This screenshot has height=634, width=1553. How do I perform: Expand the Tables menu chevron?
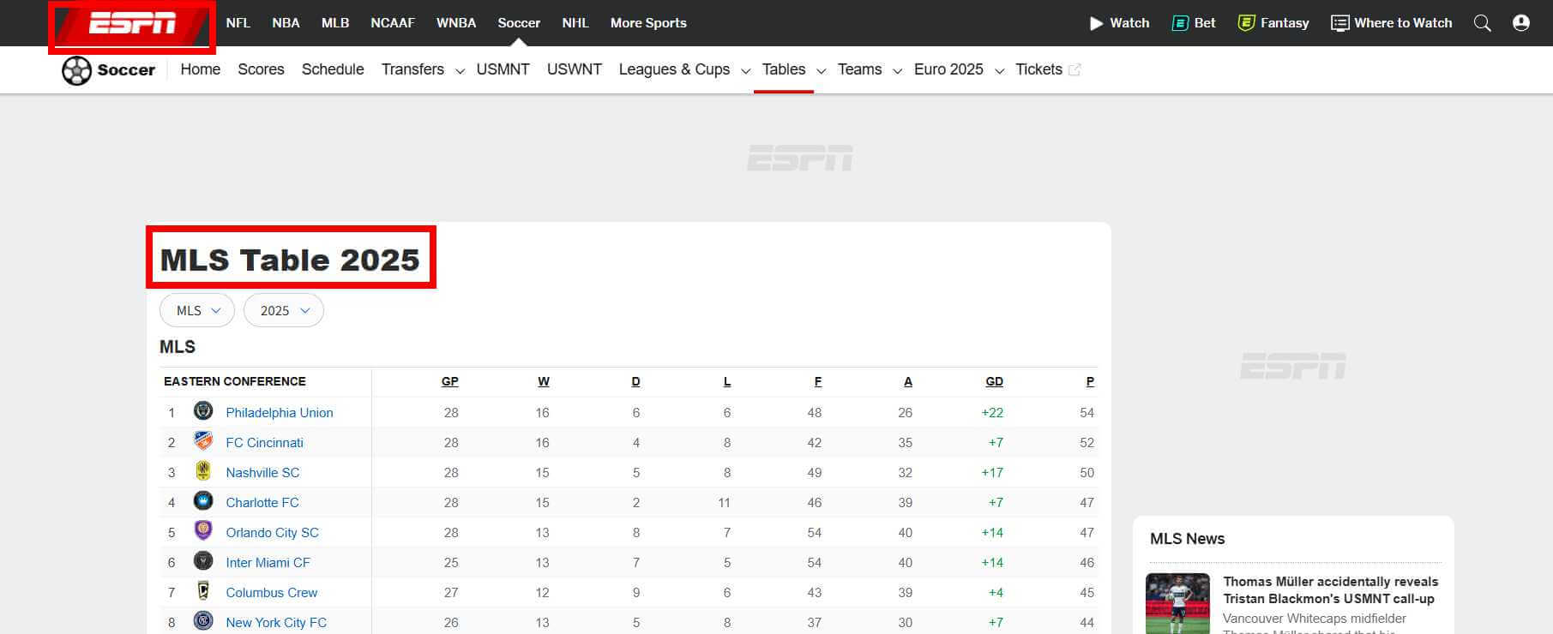(821, 71)
